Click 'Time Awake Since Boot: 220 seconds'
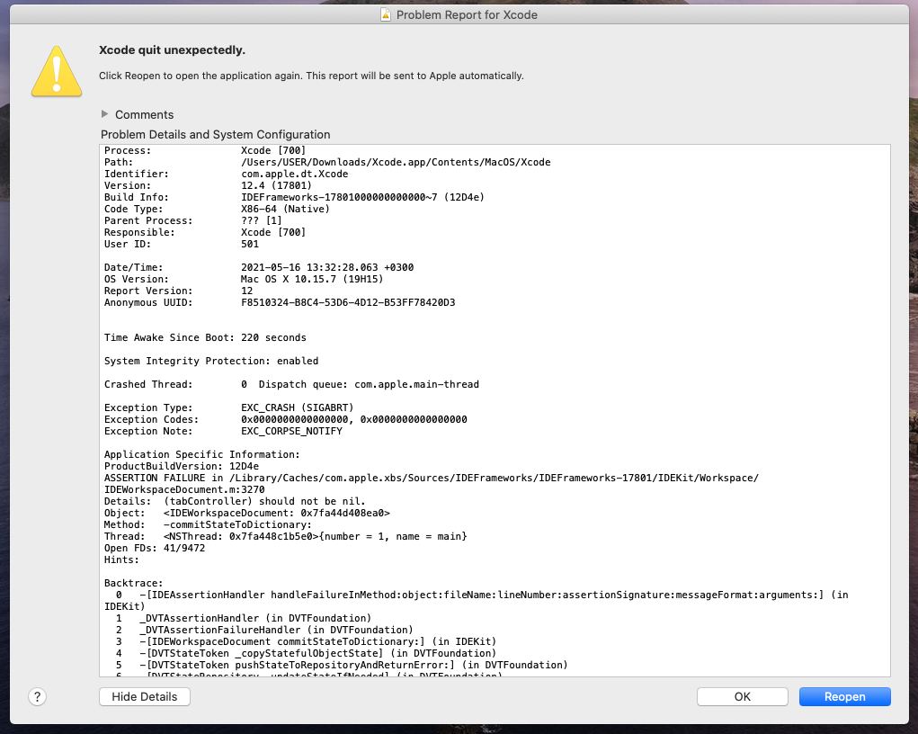 tap(205, 338)
